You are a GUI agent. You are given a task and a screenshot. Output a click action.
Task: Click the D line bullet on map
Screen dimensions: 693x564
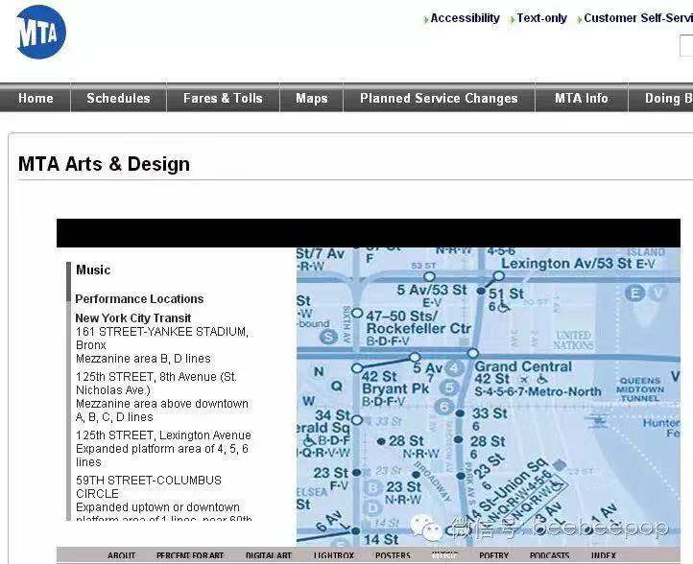[373, 508]
